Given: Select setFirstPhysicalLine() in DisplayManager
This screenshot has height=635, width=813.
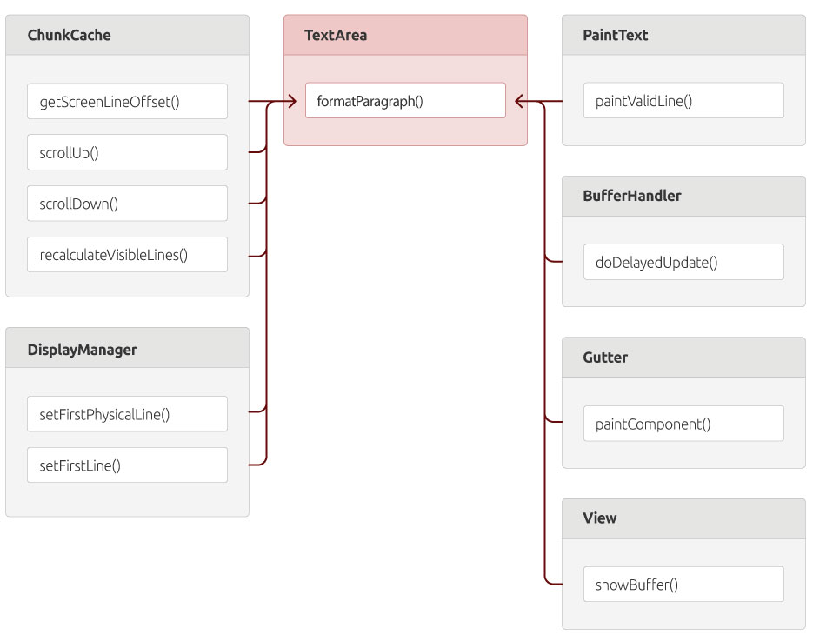Looking at the screenshot, I should 127,414.
